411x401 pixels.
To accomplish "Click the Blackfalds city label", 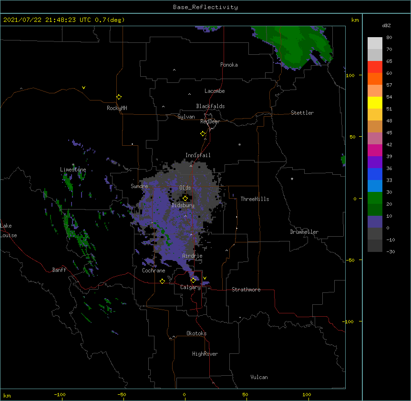I will [x=210, y=106].
